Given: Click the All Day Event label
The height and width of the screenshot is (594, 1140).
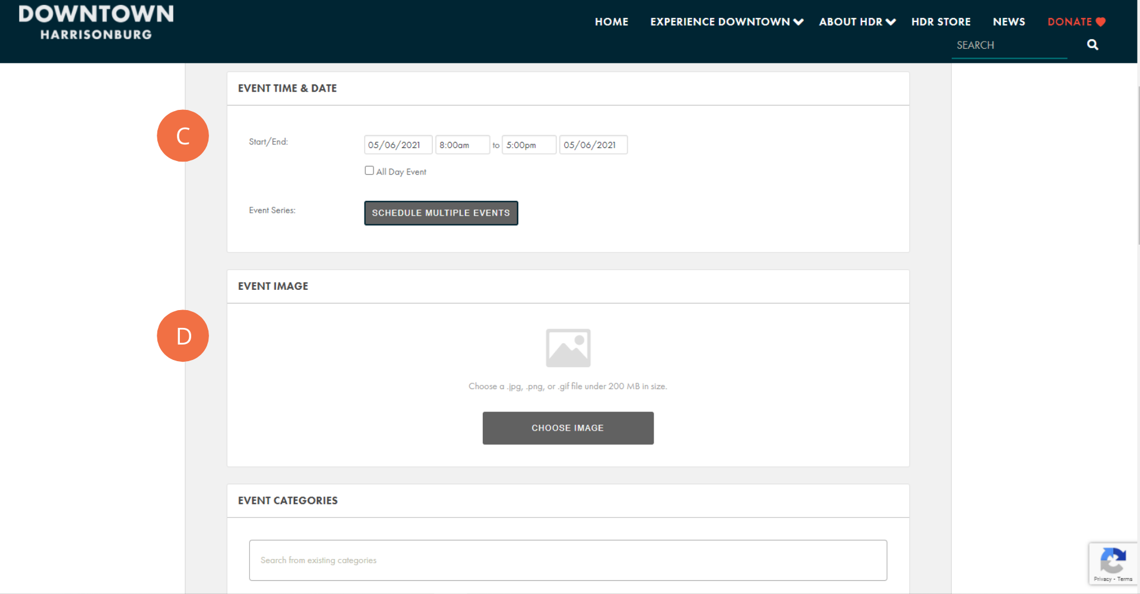Looking at the screenshot, I should pos(401,172).
